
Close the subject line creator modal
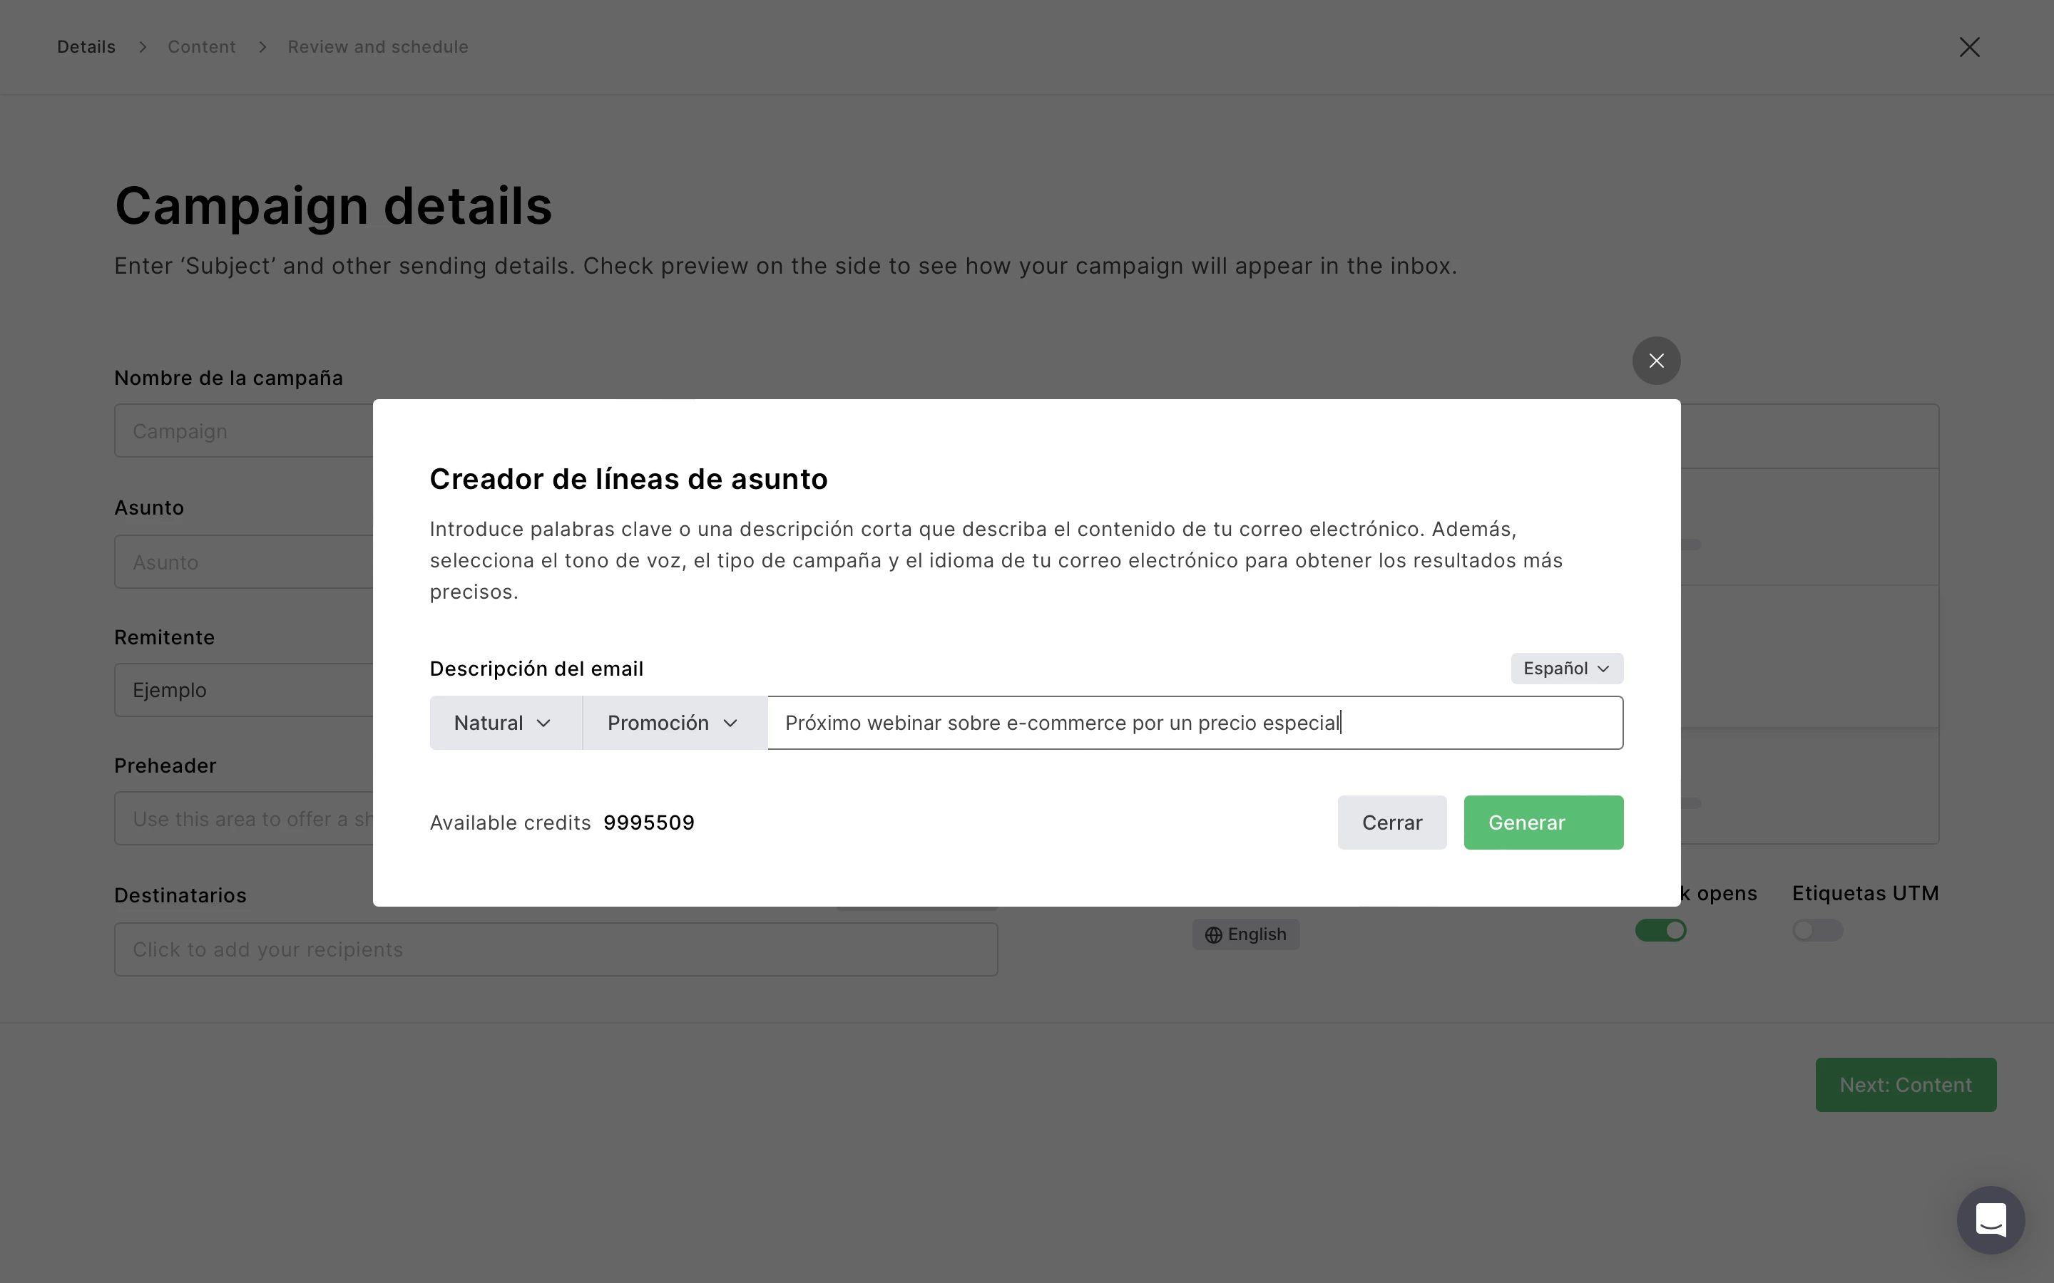tap(1655, 361)
